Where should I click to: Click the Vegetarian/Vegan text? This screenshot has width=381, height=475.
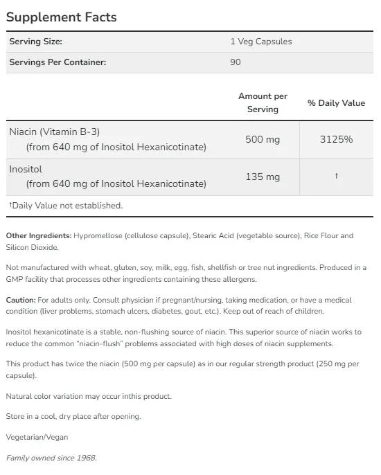37,437
